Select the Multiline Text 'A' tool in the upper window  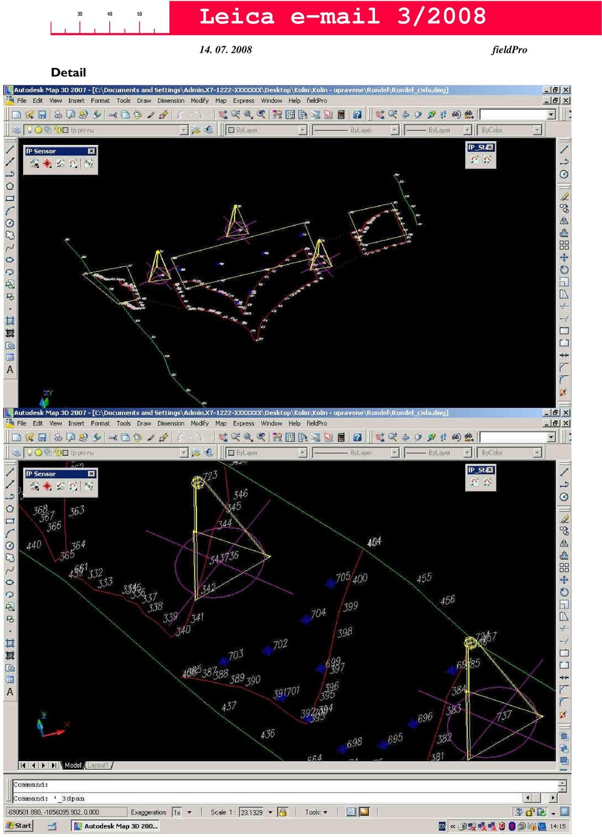[x=10, y=370]
